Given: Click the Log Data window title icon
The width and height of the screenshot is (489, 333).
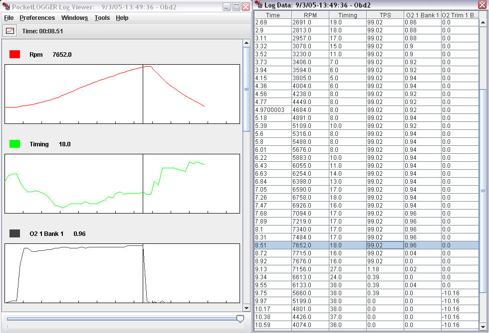Looking at the screenshot, I should (x=258, y=4).
